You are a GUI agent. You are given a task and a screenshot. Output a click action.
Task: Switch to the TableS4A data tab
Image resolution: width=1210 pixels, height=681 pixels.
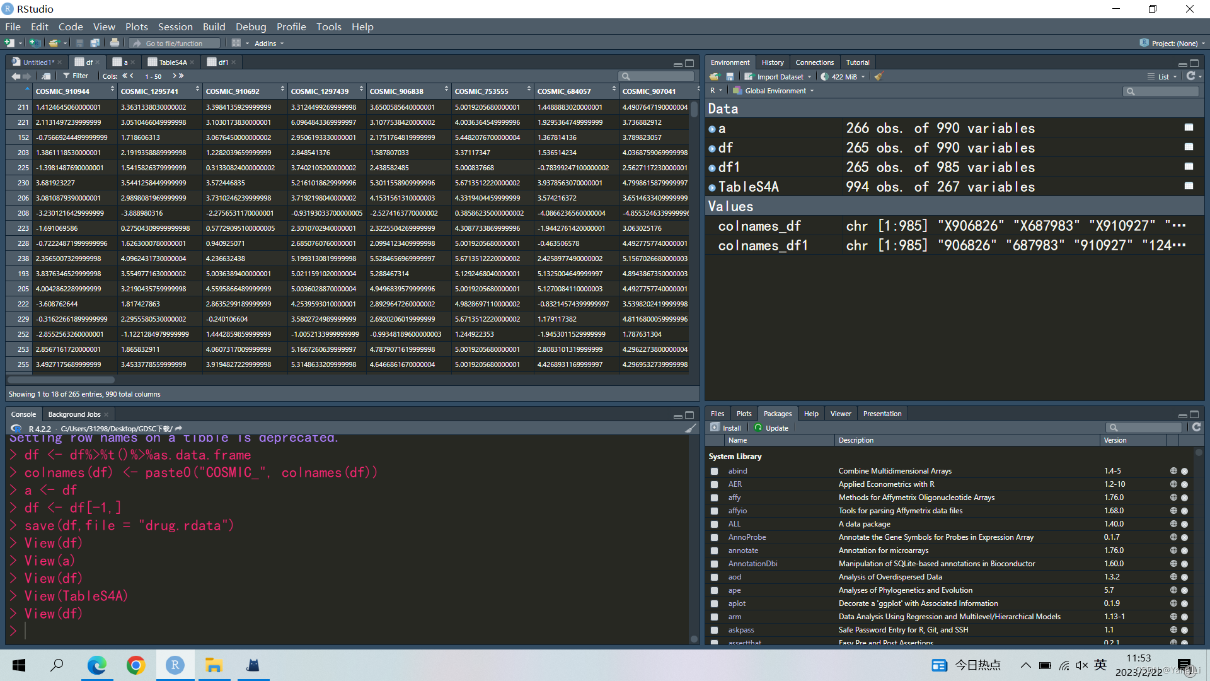172,62
